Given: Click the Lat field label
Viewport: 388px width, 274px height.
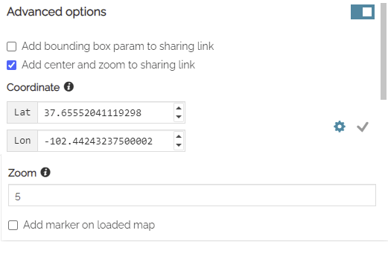Looking at the screenshot, I should click(x=22, y=112).
